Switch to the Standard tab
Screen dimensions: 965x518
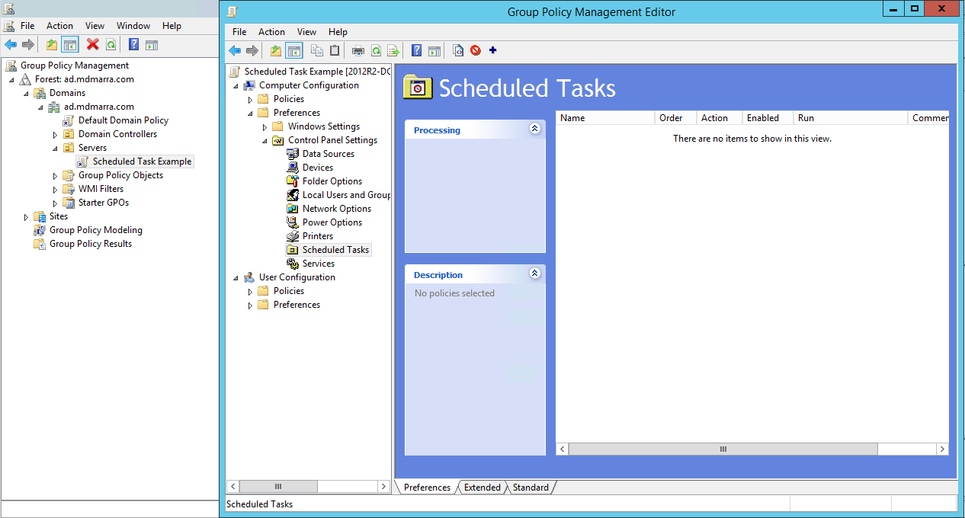click(531, 488)
